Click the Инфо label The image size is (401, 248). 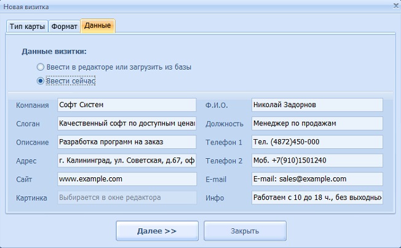click(215, 198)
